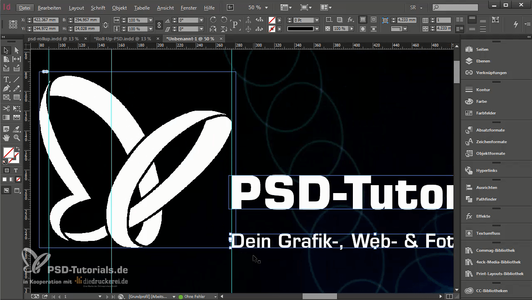Select the Selection tool arrow
Image resolution: width=532 pixels, height=300 pixels.
(x=6, y=50)
